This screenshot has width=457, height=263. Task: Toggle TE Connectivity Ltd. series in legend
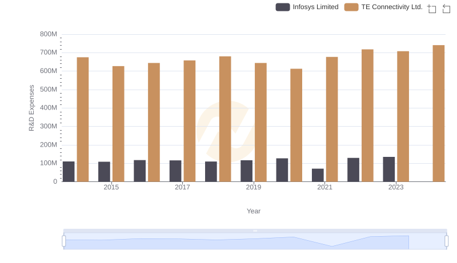[383, 7]
